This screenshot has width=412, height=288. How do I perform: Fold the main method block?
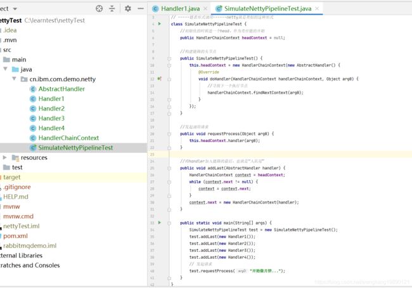(169, 223)
